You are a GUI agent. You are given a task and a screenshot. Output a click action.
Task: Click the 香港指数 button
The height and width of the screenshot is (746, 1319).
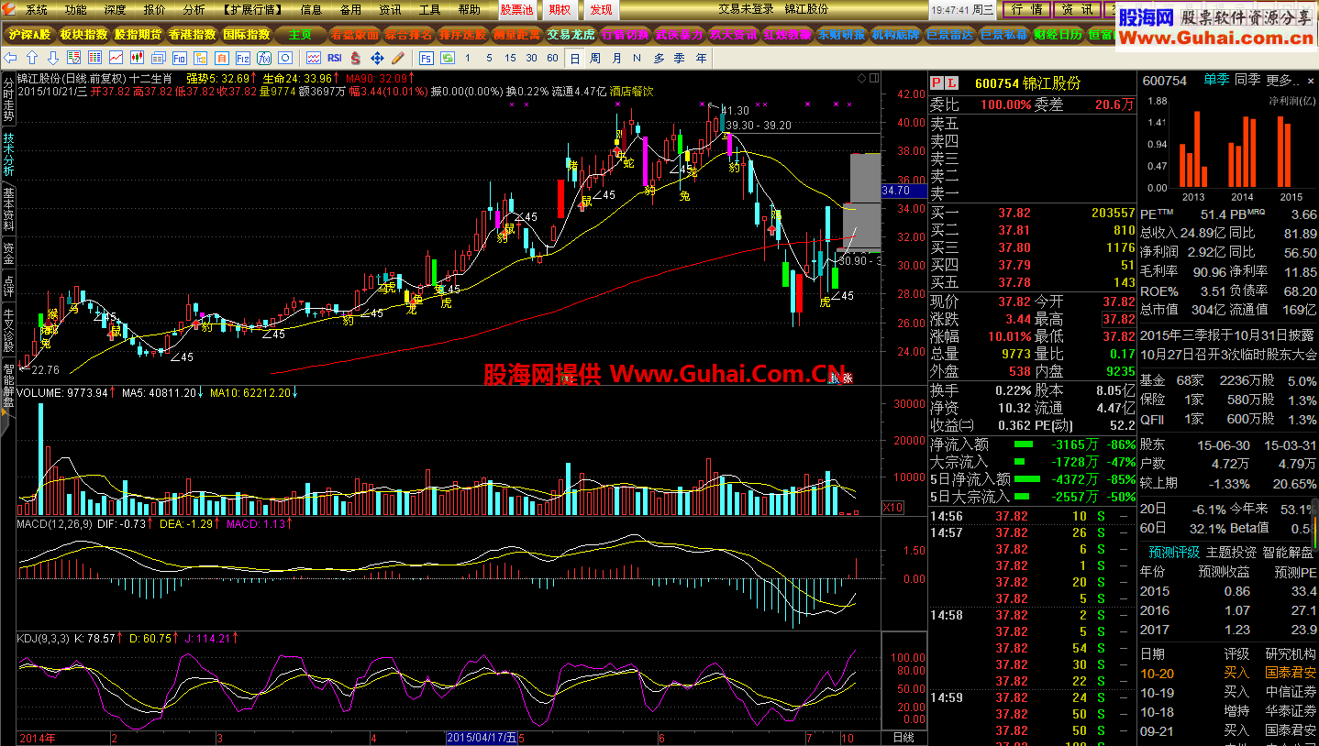[x=192, y=35]
